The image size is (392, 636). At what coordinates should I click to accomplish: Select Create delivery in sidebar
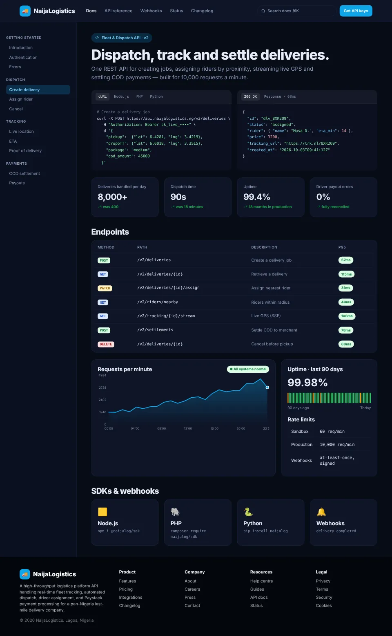[38, 90]
